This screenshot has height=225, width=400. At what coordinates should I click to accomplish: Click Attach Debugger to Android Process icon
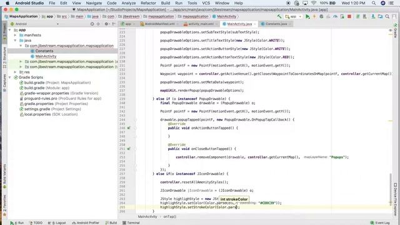[342, 17]
